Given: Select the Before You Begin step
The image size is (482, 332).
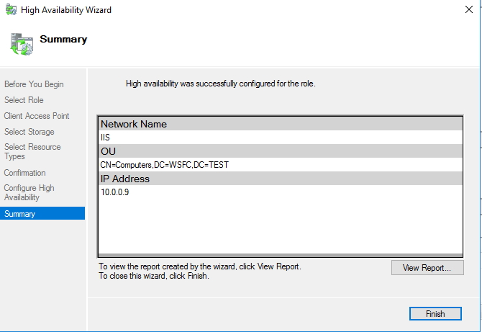Looking at the screenshot, I should [x=34, y=84].
